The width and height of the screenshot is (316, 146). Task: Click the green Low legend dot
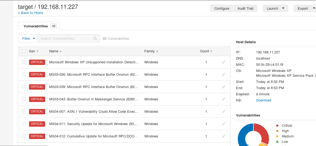coord(277,141)
